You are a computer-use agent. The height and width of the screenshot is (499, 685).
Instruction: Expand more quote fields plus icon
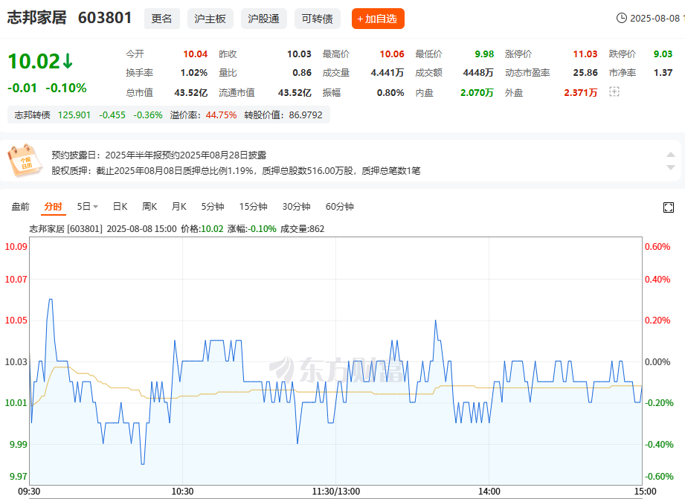click(614, 91)
